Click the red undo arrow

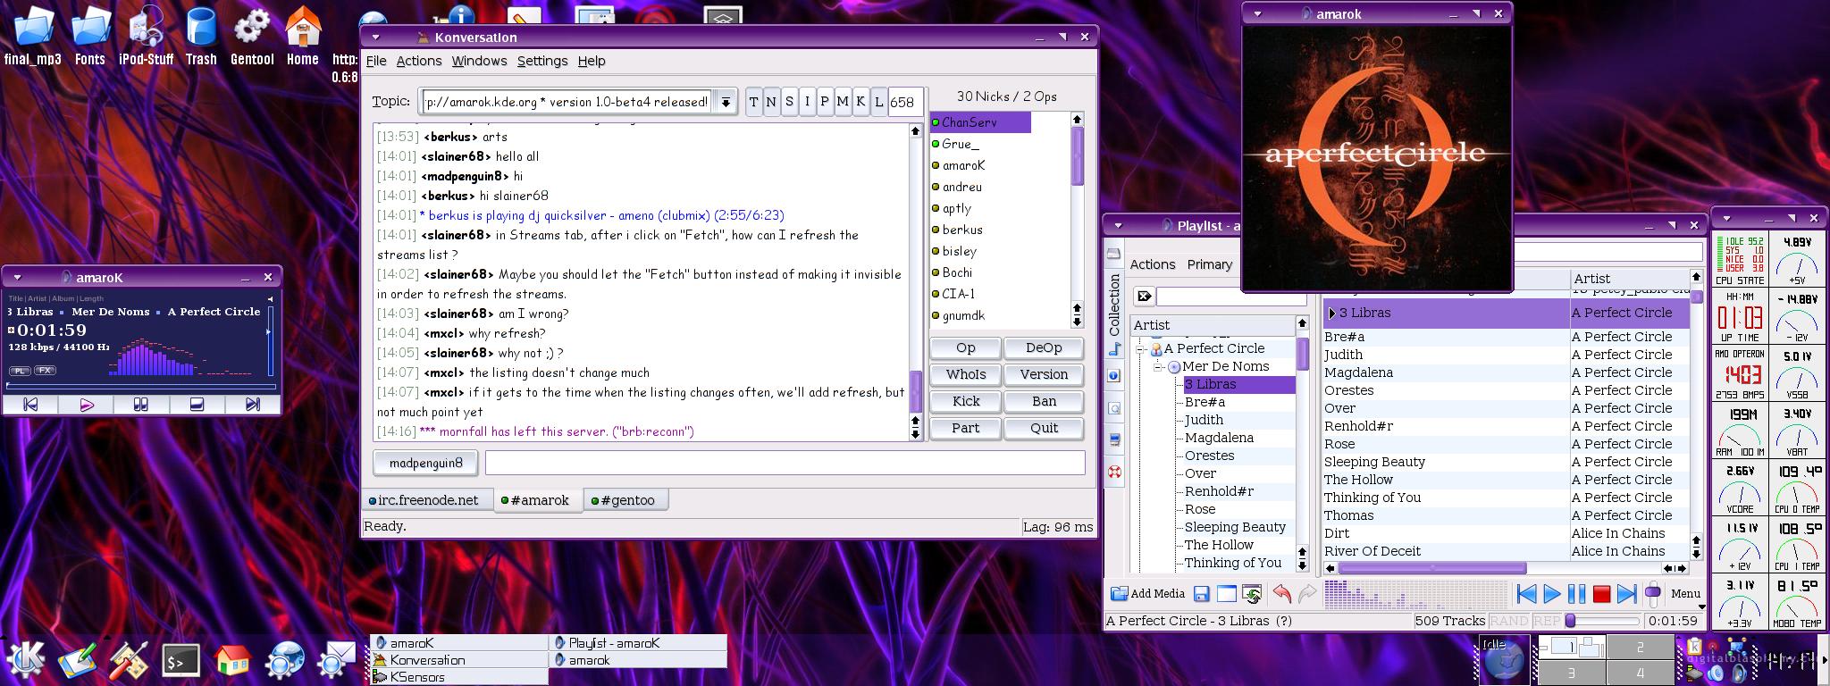pos(1282,593)
